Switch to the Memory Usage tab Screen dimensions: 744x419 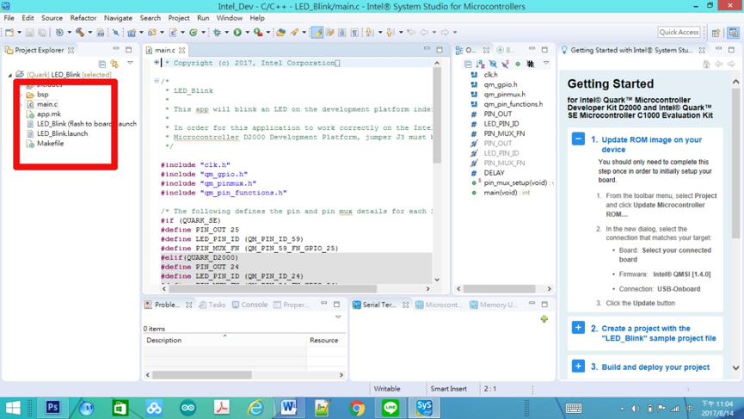coord(494,305)
